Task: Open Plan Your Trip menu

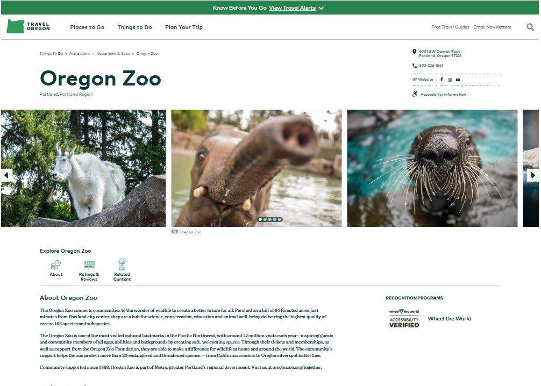Action: (184, 27)
